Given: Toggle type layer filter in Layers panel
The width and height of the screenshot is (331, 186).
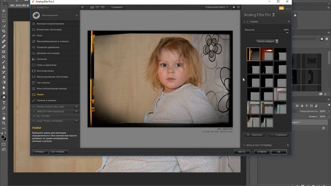Looking at the screenshot, I should tap(307, 105).
